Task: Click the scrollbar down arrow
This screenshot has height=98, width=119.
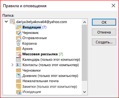Action: [x=84, y=92]
